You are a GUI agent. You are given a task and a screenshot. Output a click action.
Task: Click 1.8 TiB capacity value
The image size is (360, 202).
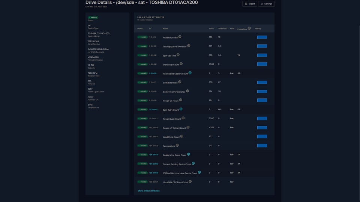[x=91, y=65]
